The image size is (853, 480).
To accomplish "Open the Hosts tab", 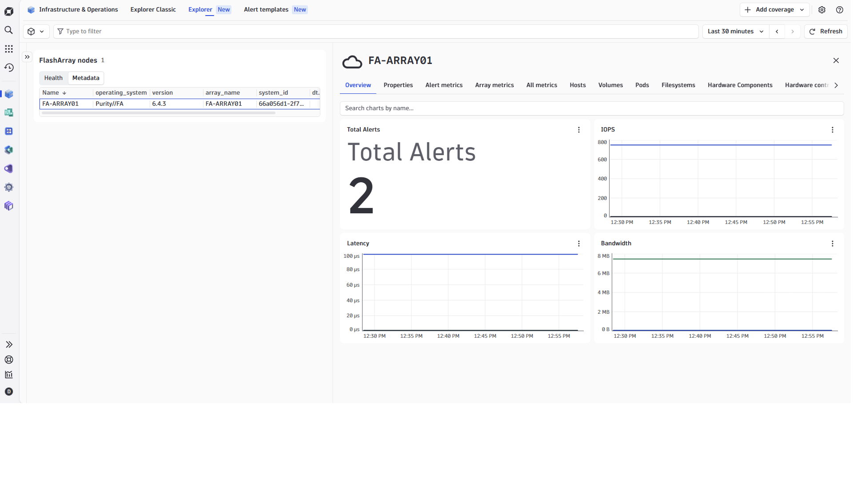I will 578,85.
